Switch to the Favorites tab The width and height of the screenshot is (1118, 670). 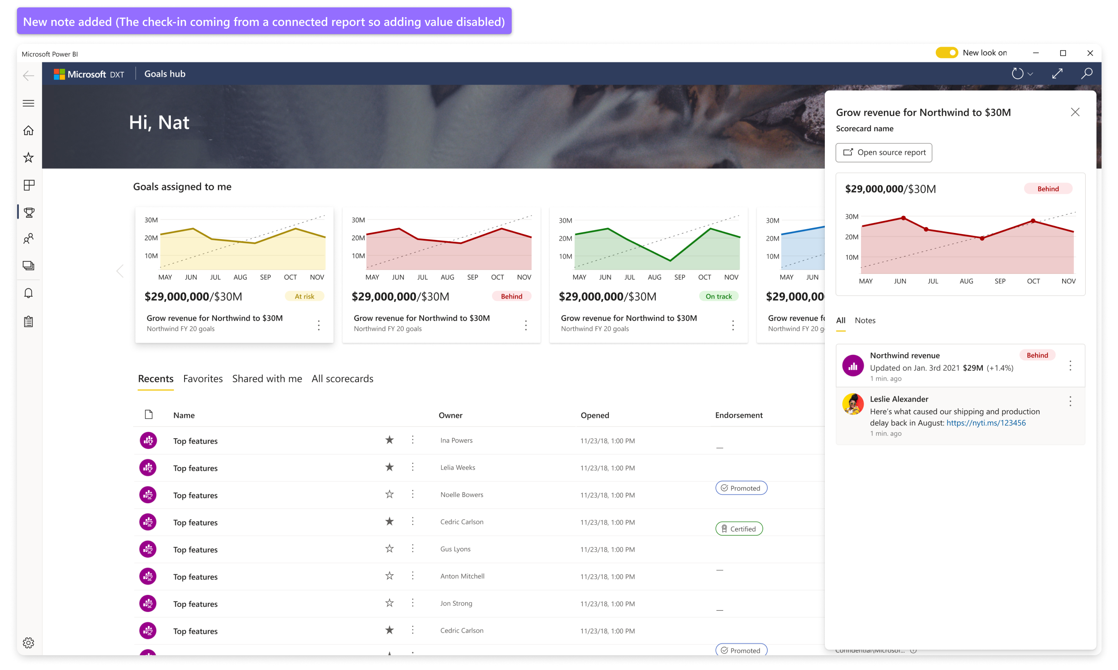(203, 378)
